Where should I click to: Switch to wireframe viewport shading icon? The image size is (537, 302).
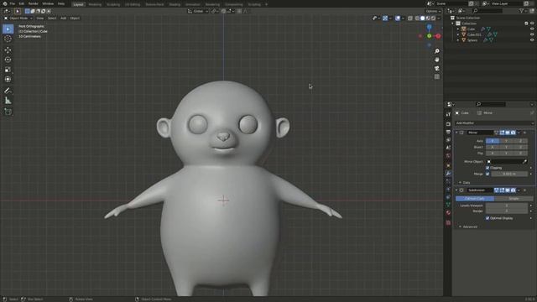pyautogui.click(x=417, y=18)
